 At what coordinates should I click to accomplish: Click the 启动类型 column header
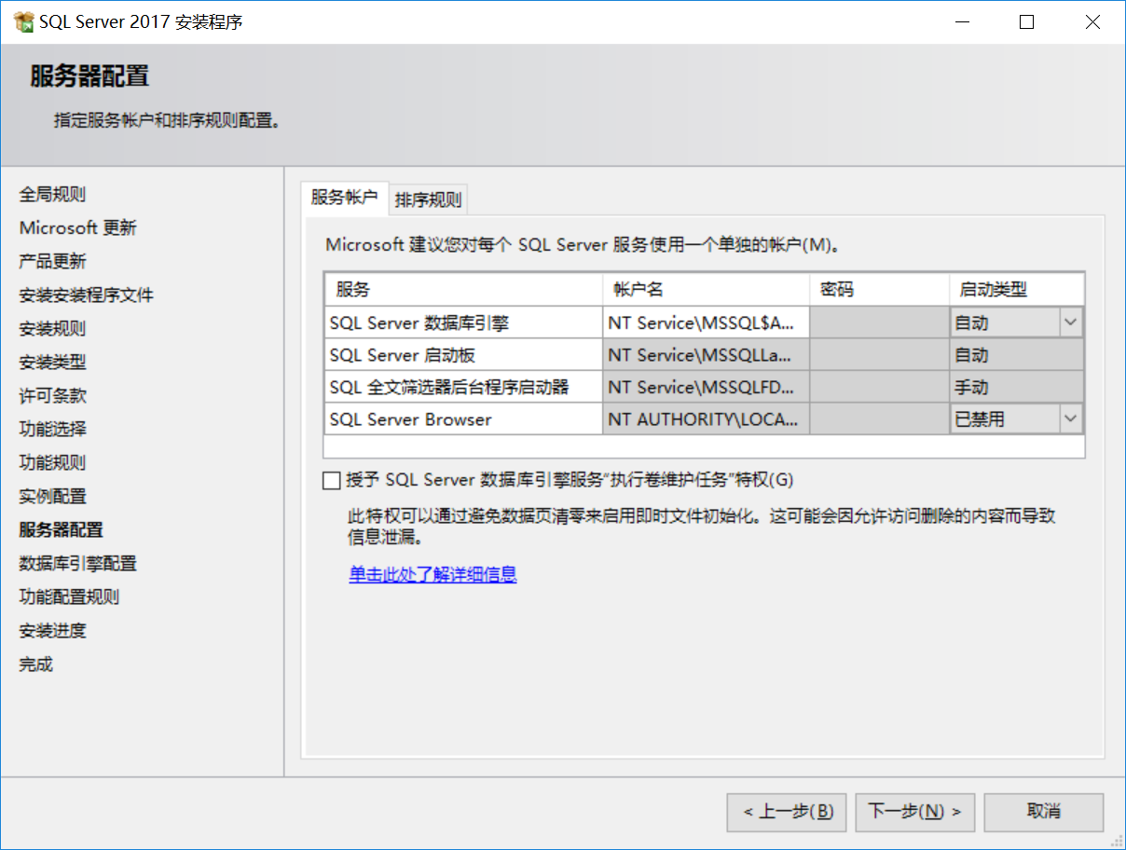pos(1017,289)
